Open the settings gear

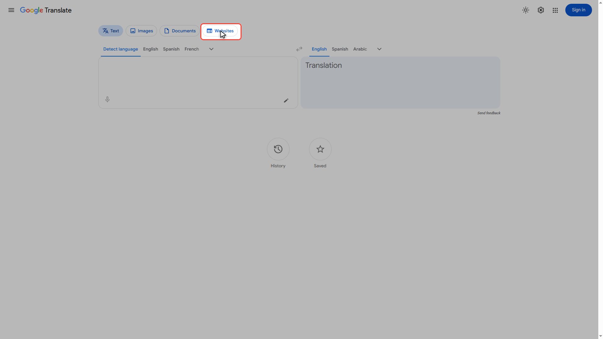pyautogui.click(x=541, y=10)
